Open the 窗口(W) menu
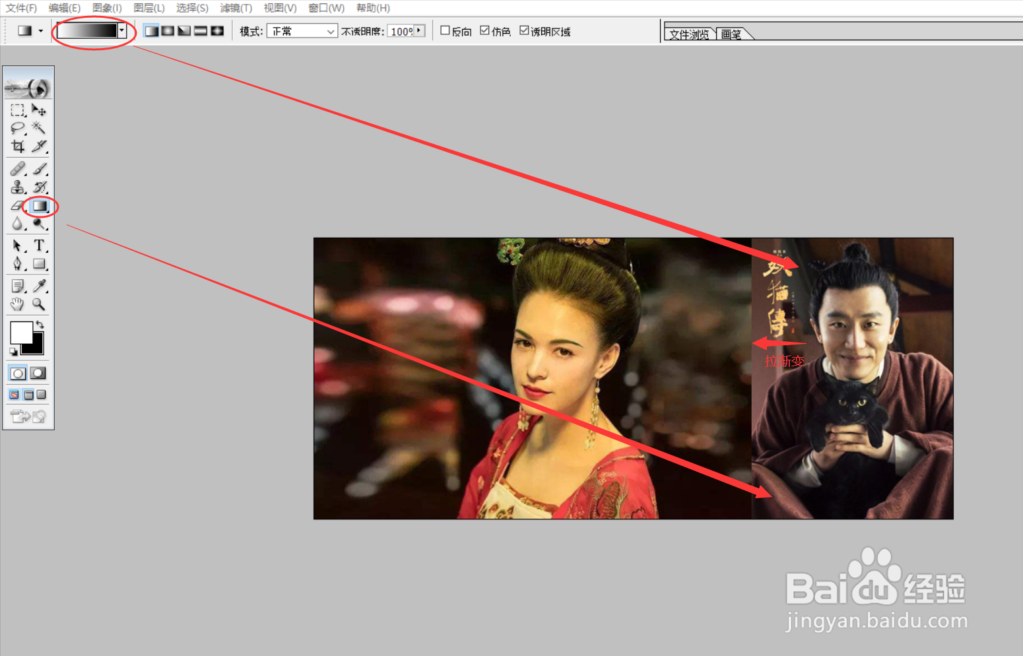1023x656 pixels. click(x=327, y=8)
